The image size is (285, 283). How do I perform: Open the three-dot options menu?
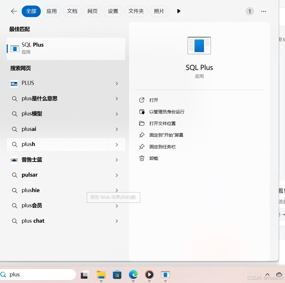point(263,11)
